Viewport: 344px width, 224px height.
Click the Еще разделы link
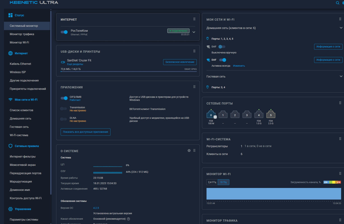coord(75,64)
